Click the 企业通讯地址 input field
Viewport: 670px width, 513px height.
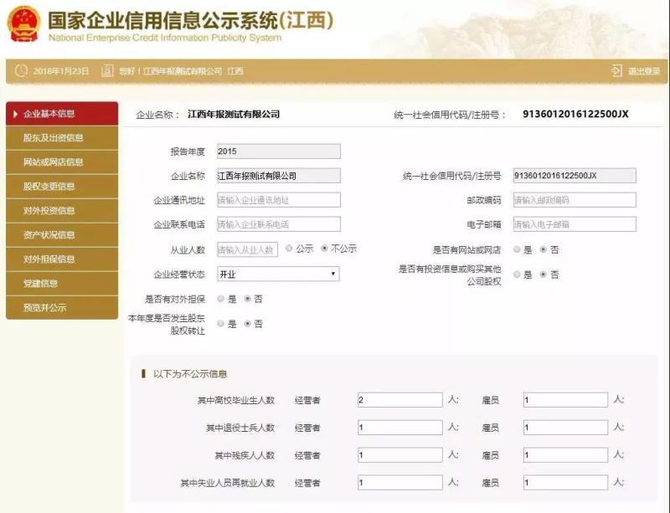tap(278, 198)
